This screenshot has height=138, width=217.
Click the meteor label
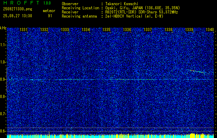pos(49,11)
